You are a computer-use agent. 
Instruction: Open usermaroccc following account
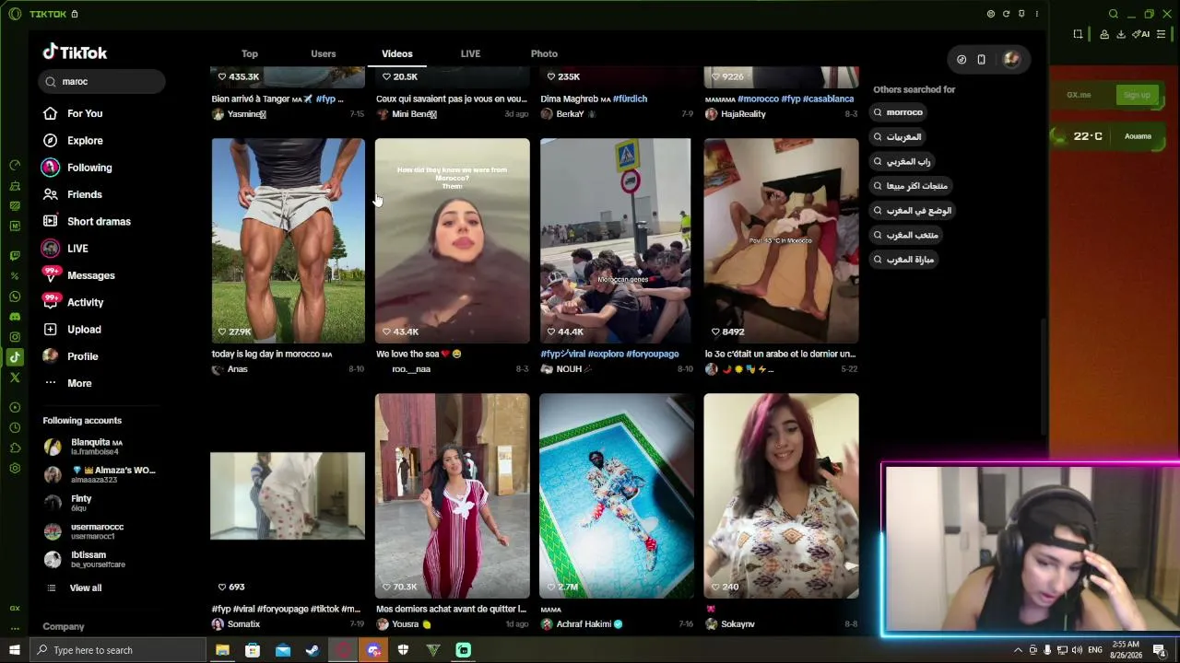[84, 531]
